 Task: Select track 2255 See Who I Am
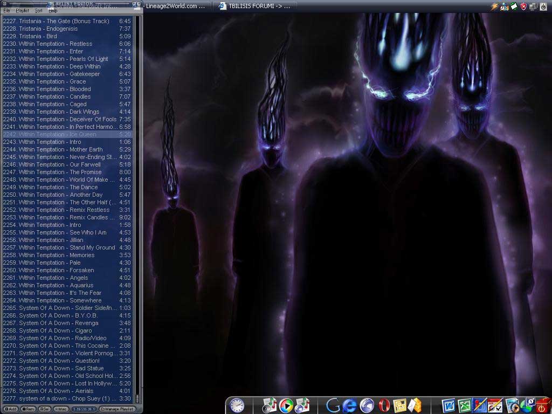pyautogui.click(x=67, y=232)
